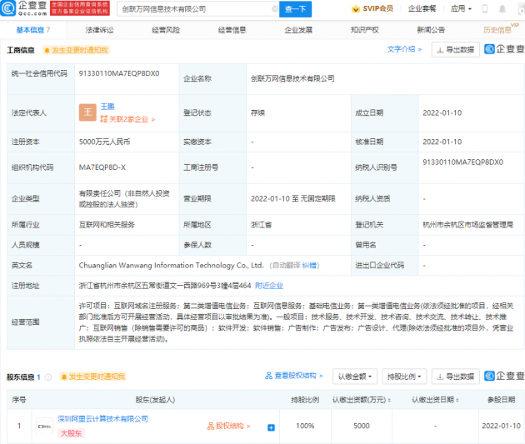Click the shareholder company logo thumbnail
525x444 pixels.
[x=44, y=426]
